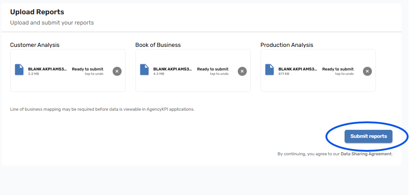Viewport: 409px width, 195px height.
Task: Click the 4.3 MB file name in Book of Business
Action: pos(173,69)
